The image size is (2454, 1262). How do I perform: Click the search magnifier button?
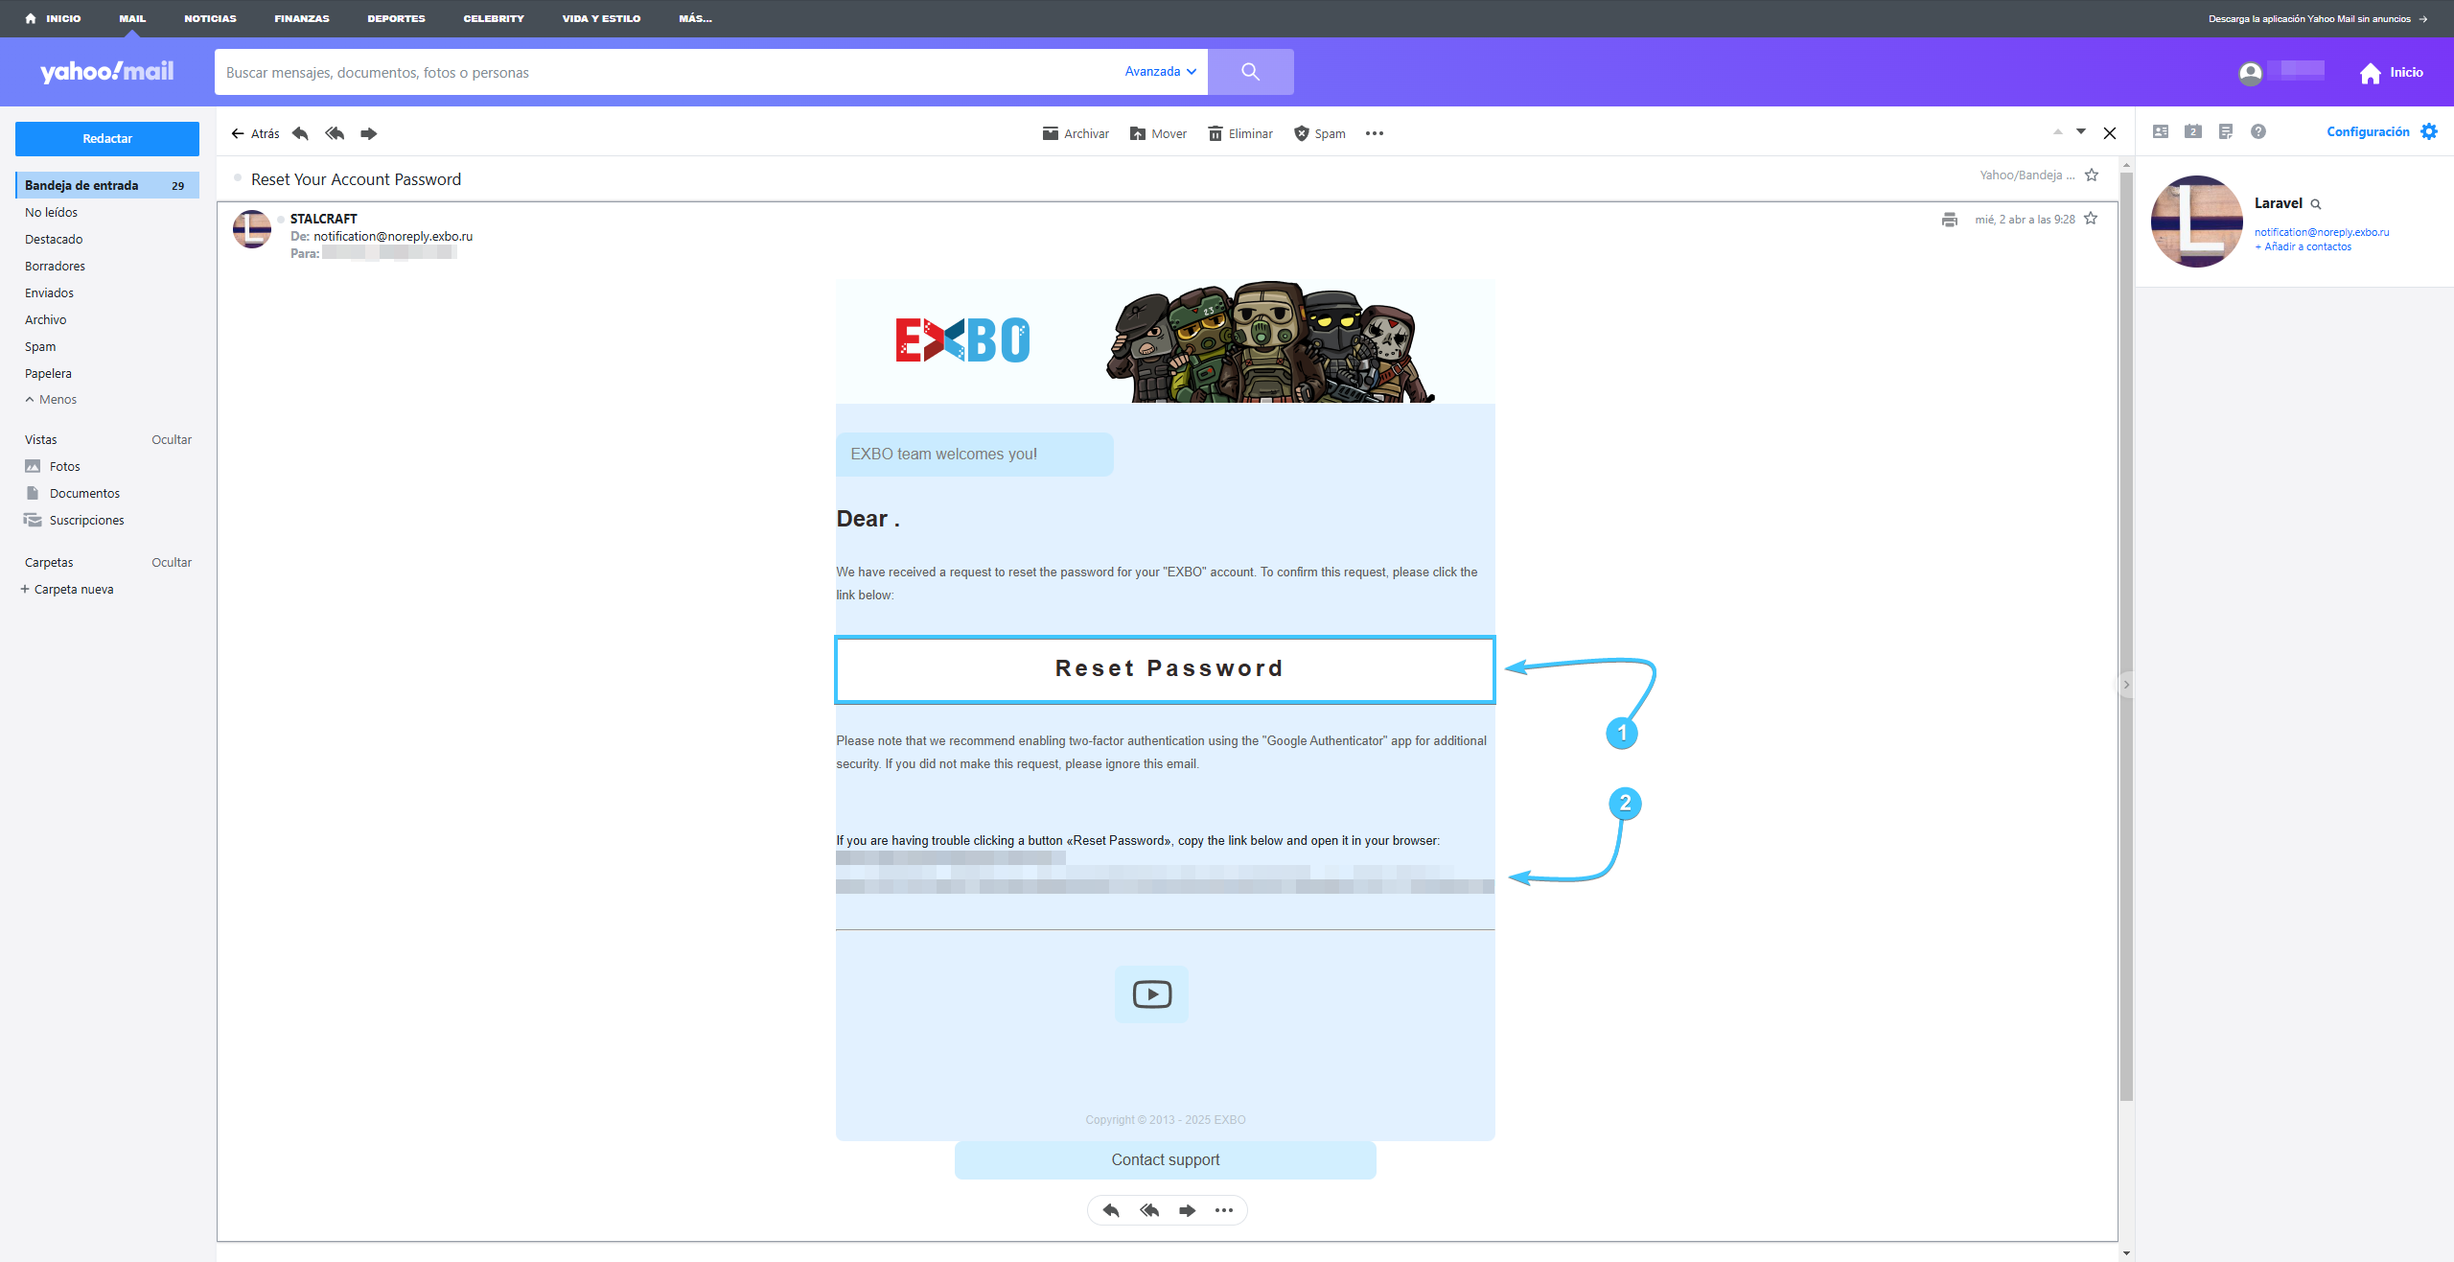click(x=1250, y=72)
